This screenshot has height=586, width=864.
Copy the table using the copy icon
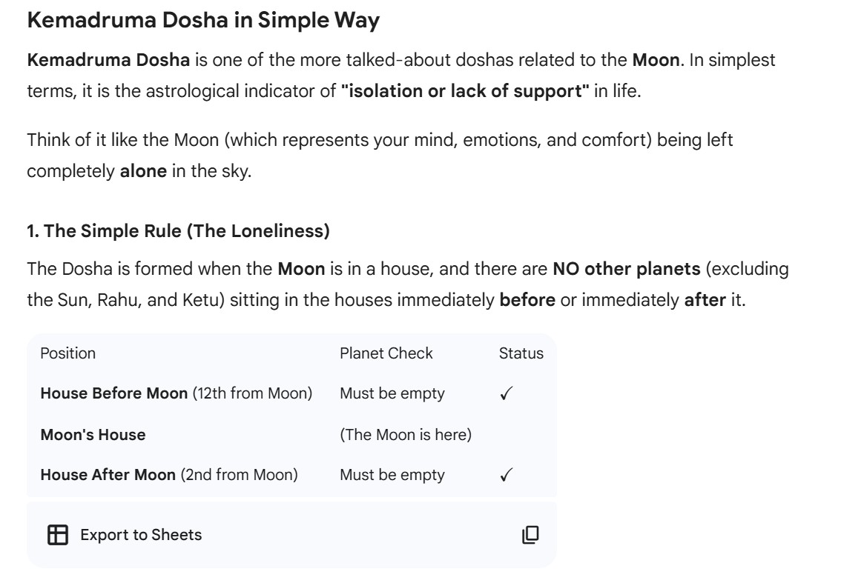530,534
